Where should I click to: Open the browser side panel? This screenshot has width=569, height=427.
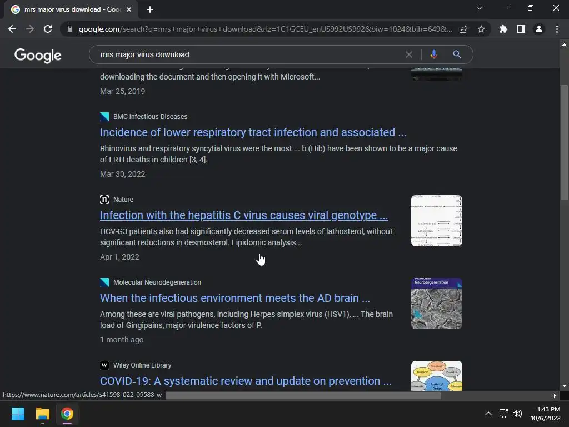(521, 29)
